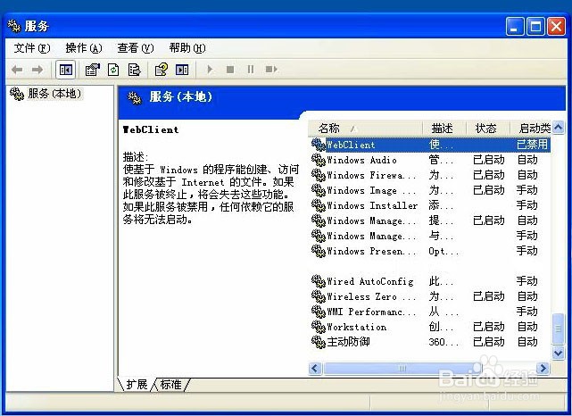Click the services icon in title bar

coord(14,26)
